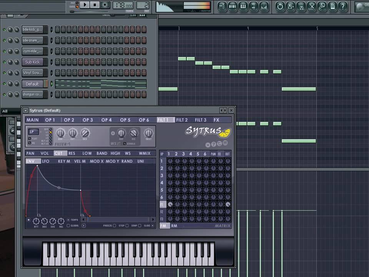This screenshot has height=277, width=369.
Task: Toggle the envelope SNAP option
Action: (x=140, y=226)
